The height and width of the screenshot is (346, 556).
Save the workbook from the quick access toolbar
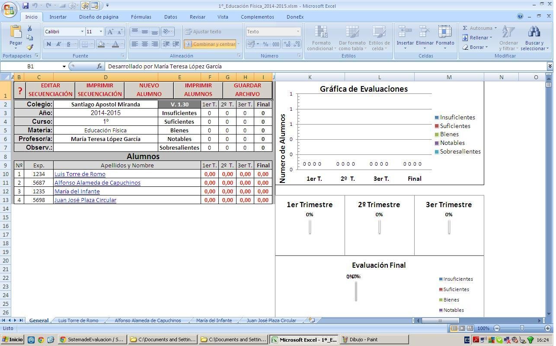coord(26,6)
